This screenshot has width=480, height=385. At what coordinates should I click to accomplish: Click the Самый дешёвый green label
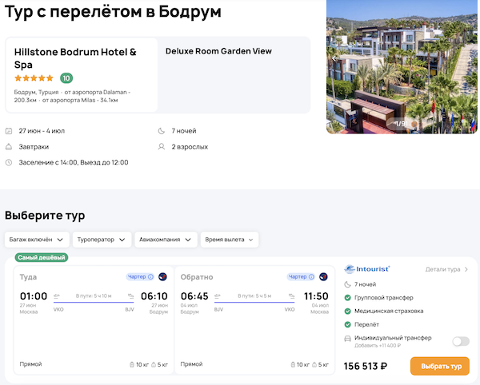click(x=41, y=257)
